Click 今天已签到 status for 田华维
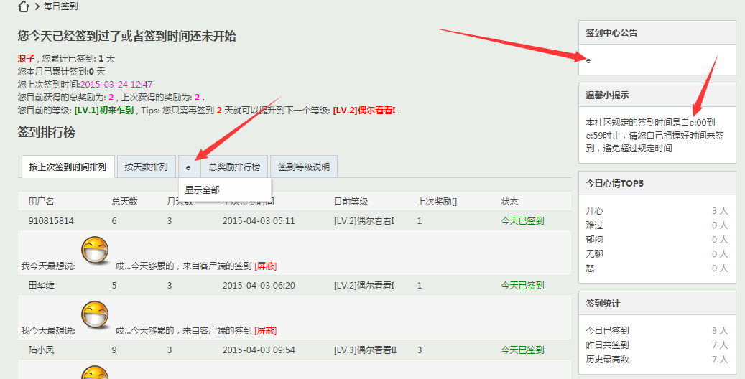This screenshot has height=379, width=745. [x=522, y=286]
